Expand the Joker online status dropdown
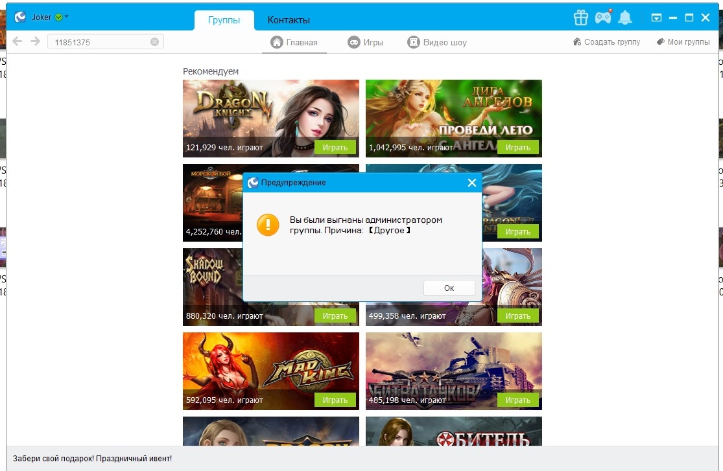Viewport: 723px width, 471px height. (x=67, y=17)
